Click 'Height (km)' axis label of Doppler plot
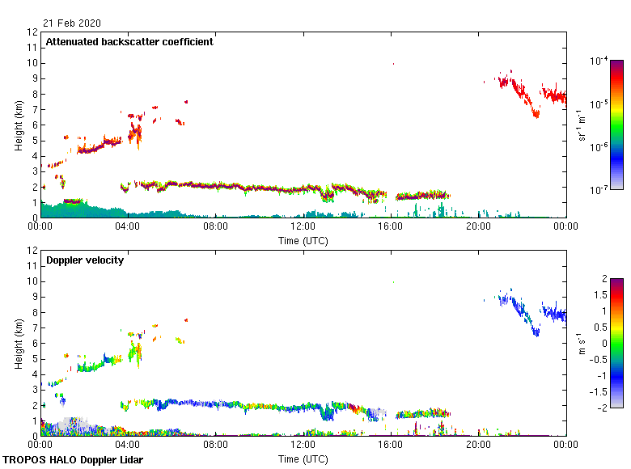 pyautogui.click(x=18, y=344)
